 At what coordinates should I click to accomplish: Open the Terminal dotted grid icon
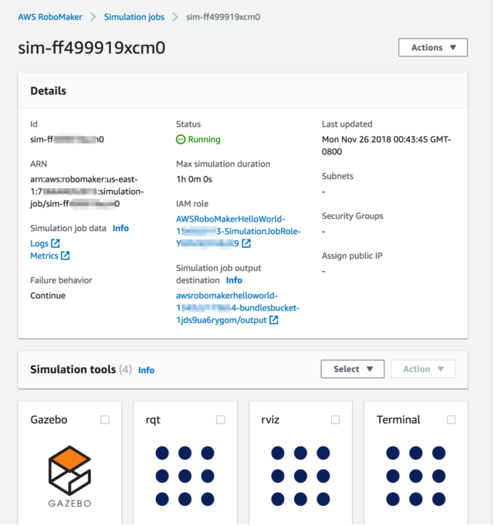[x=415, y=476]
